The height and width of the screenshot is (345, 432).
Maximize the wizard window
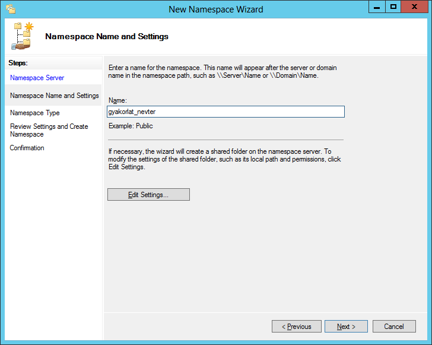393,7
